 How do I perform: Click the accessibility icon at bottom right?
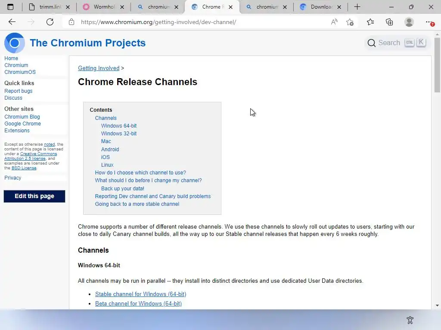(410, 320)
